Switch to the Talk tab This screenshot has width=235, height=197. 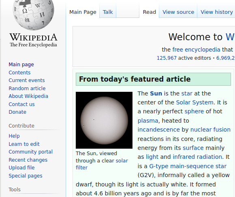tap(108, 12)
